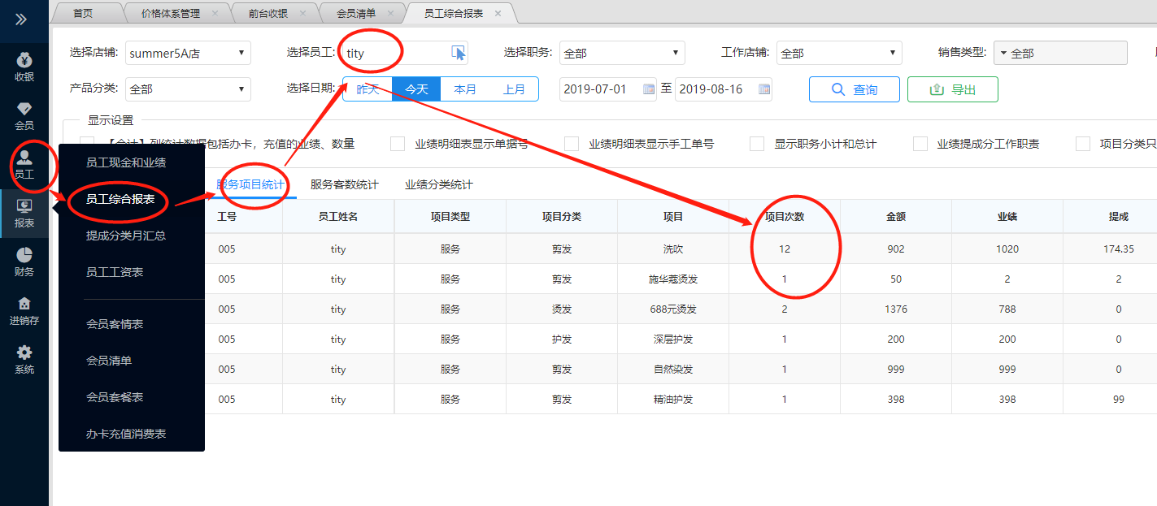Select the 688元烫发 project cell
Viewport: 1157px width, 506px height.
673,309
